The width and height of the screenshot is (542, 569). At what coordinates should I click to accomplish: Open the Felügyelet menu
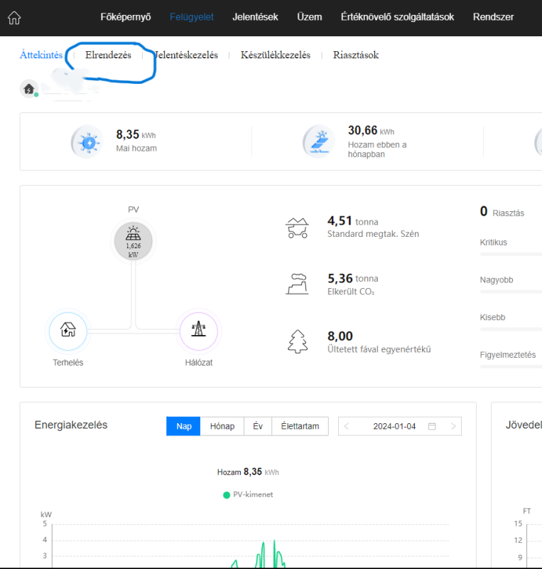pyautogui.click(x=191, y=17)
